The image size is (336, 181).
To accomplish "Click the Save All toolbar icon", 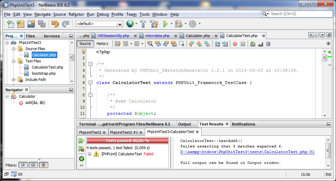I will (41, 24).
